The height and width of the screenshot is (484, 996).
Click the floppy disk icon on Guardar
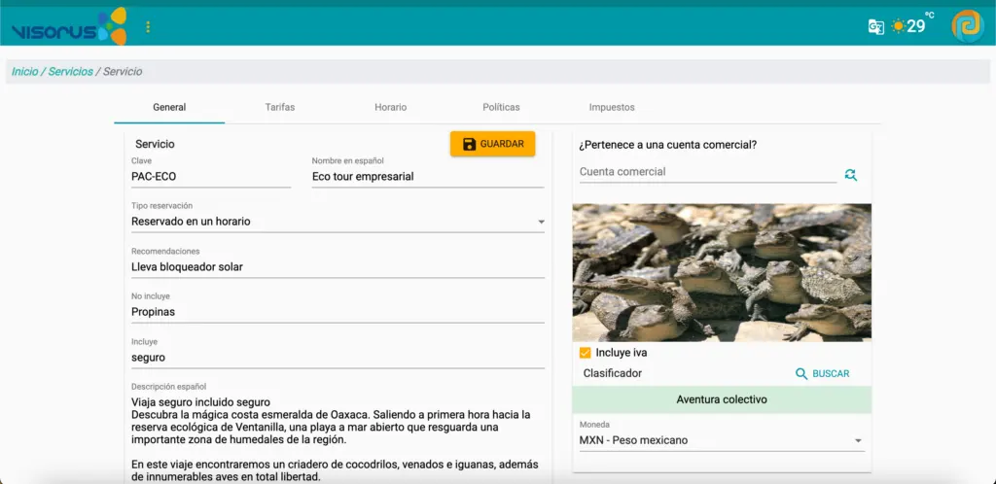click(x=470, y=144)
